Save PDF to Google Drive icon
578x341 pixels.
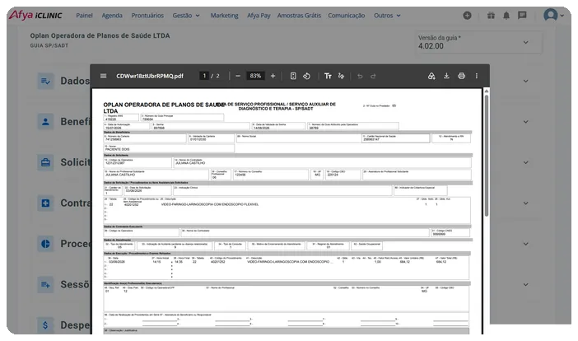coord(431,76)
